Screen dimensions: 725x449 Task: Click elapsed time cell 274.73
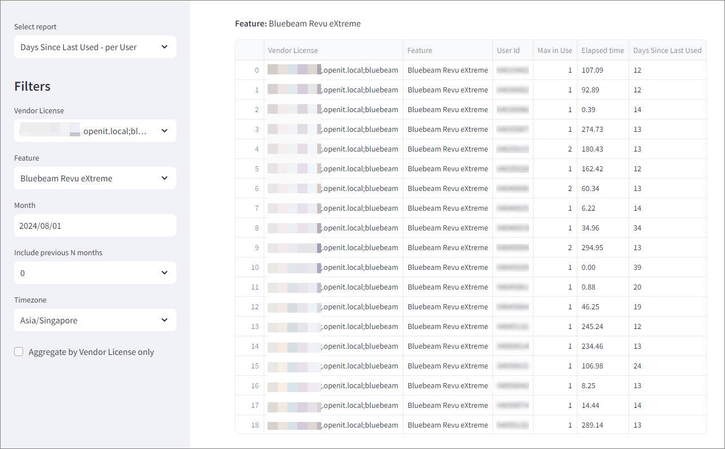click(x=592, y=130)
